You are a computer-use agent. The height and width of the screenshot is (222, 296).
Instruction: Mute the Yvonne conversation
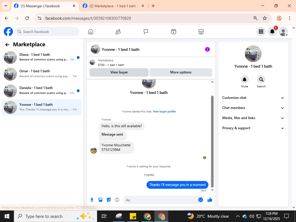245,79
